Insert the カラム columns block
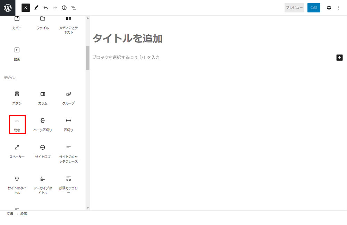Viewport: 347px width, 225px height. pyautogui.click(x=43, y=98)
